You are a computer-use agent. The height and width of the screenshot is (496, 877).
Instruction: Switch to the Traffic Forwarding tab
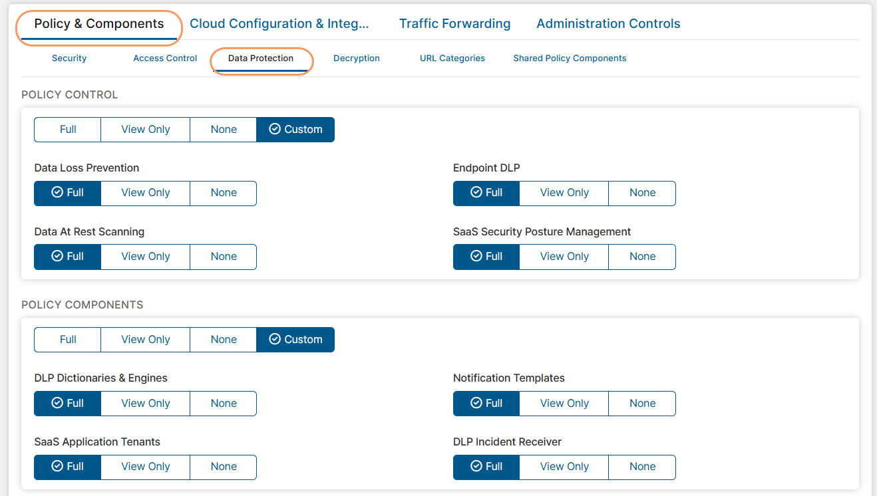(x=454, y=24)
